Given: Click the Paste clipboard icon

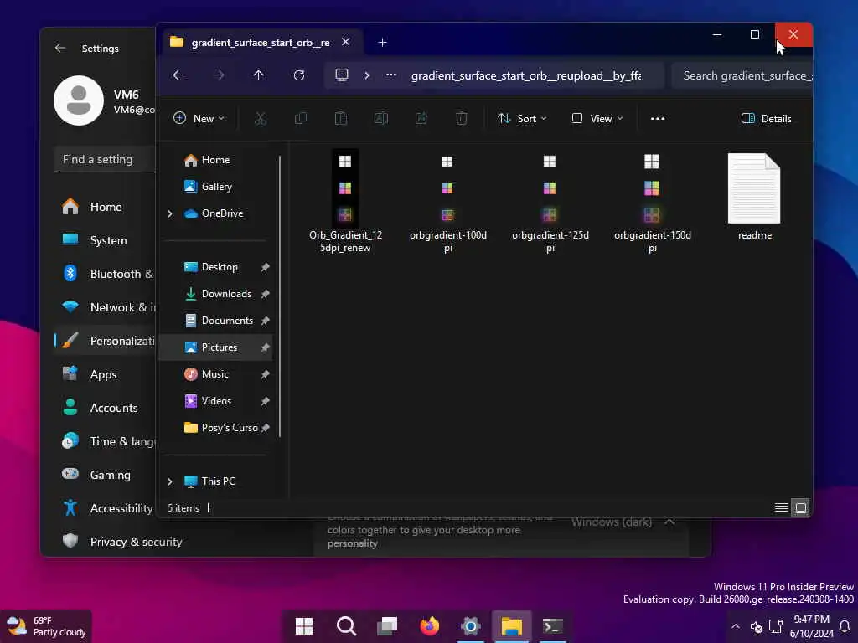Looking at the screenshot, I should tap(341, 118).
